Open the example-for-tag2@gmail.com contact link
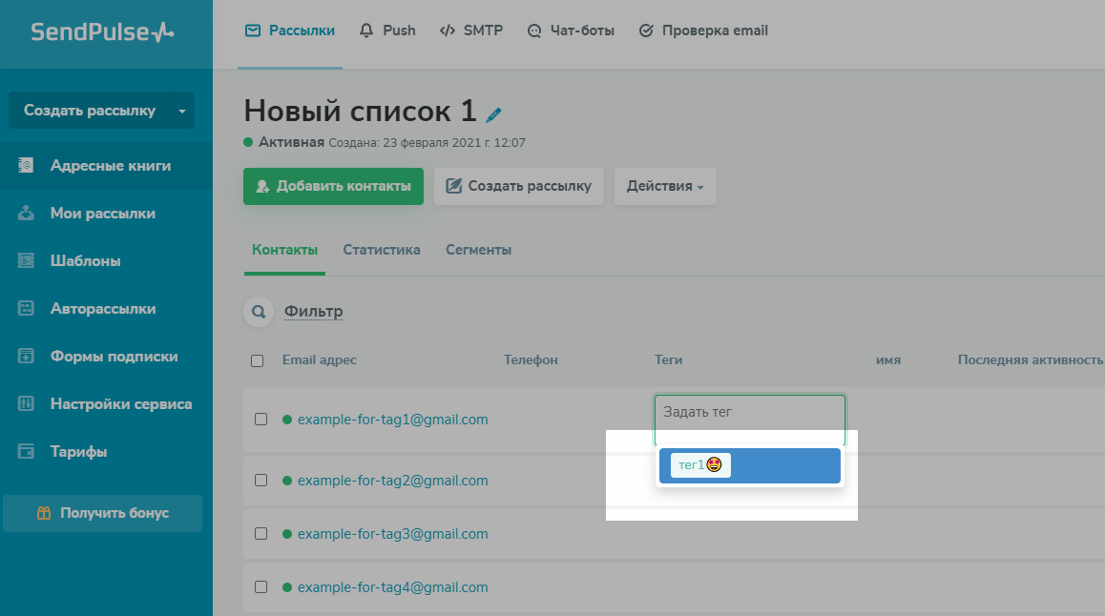The width and height of the screenshot is (1105, 616). click(392, 481)
